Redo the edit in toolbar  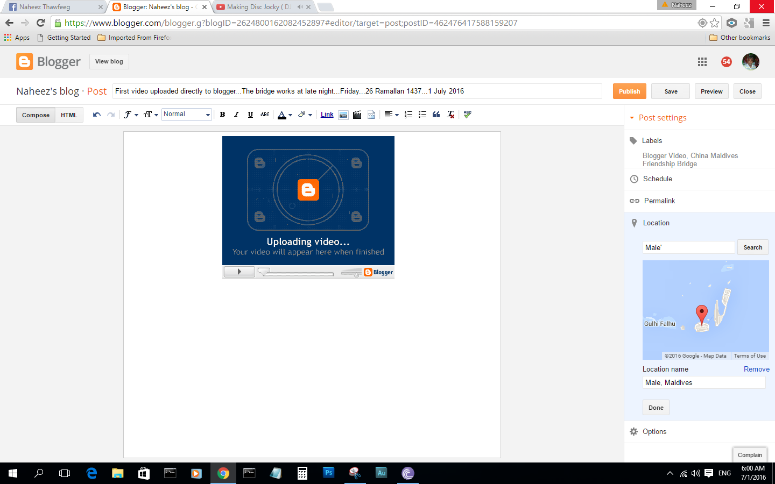(x=111, y=115)
